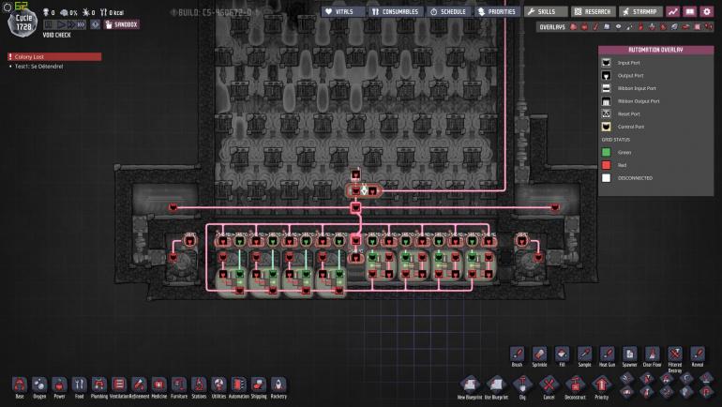722x407 pixels.
Task: Choose the Cancel tool
Action: coord(549,384)
